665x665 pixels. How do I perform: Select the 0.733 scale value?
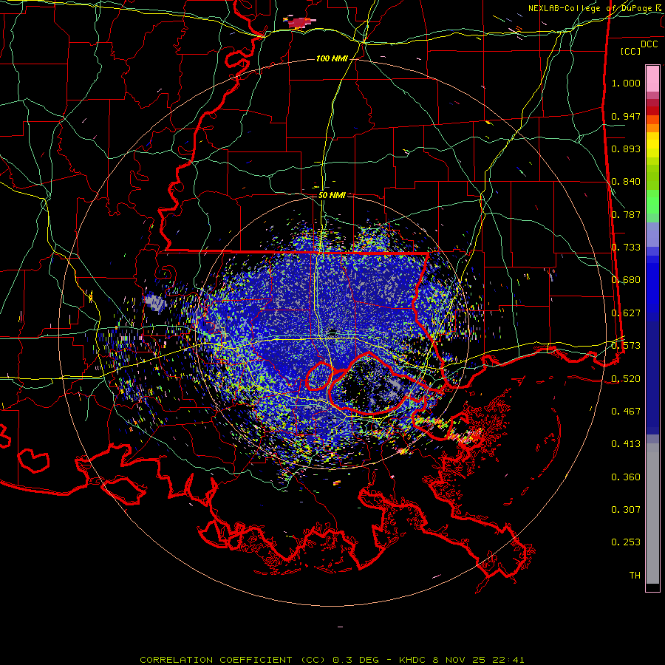(x=626, y=248)
